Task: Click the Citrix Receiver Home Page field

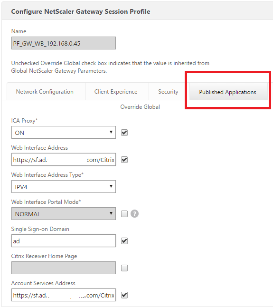Action: point(64,268)
